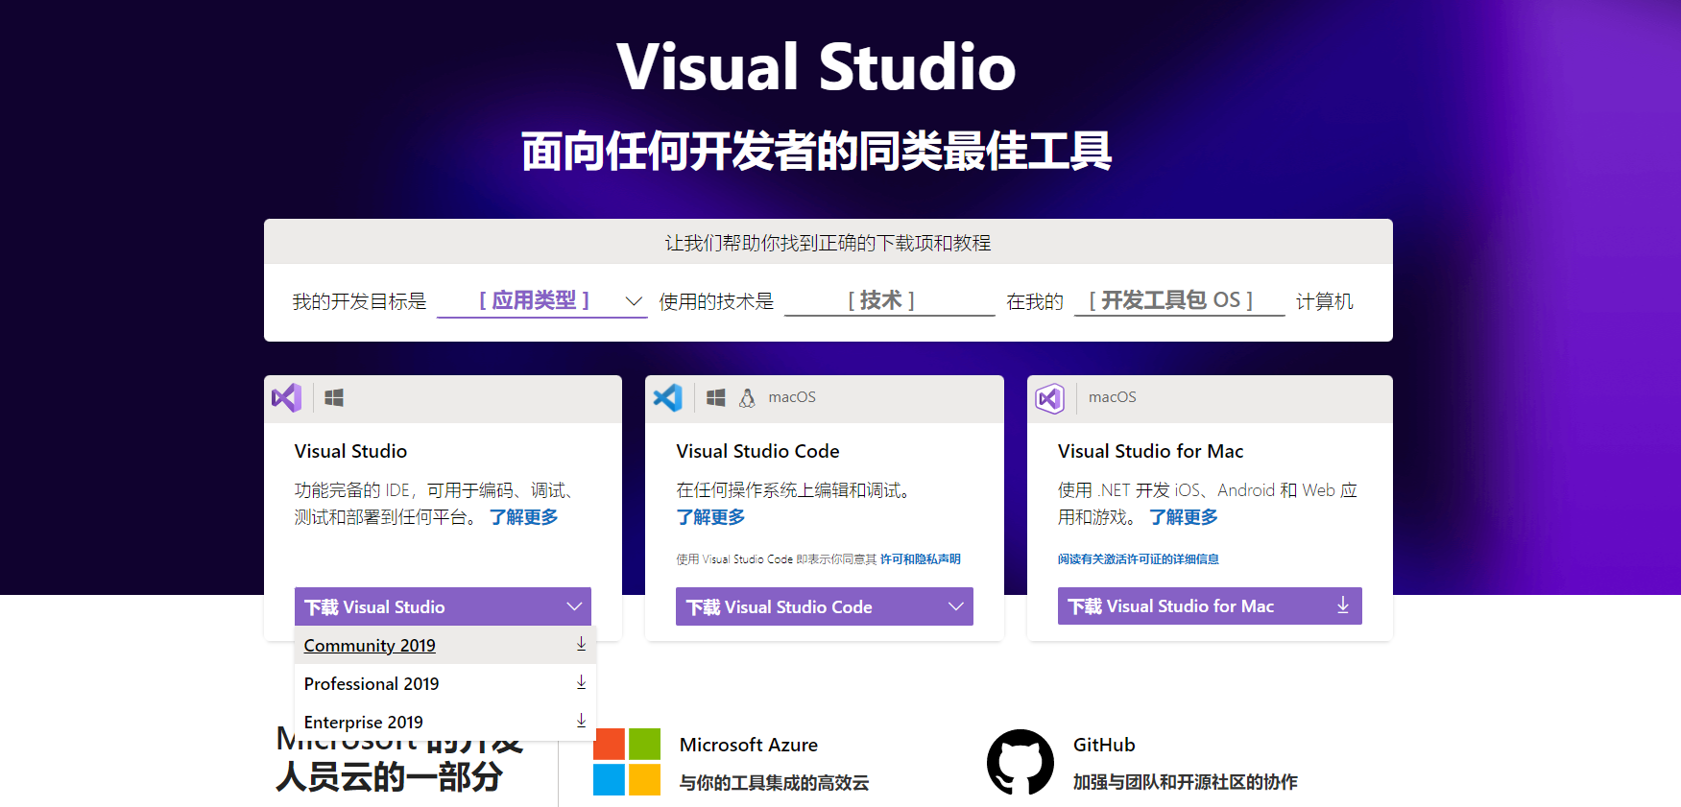Viewport: 1681px width, 807px height.
Task: Click the Visual Studio purple logo icon
Action: 286,397
